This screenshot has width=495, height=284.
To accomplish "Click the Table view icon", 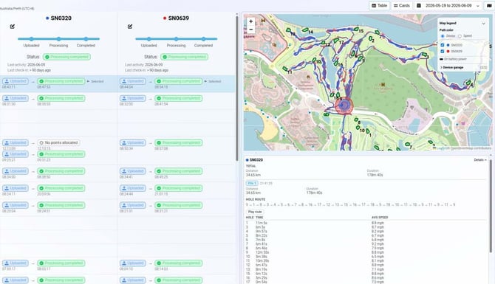I will [374, 6].
